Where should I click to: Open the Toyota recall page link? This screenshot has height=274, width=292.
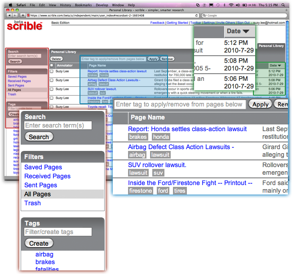tap(100, 107)
